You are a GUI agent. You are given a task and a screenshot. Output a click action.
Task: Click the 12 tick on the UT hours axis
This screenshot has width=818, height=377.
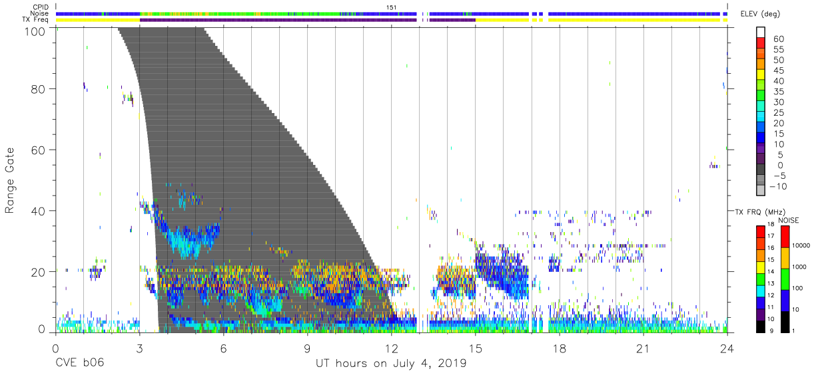click(x=391, y=348)
